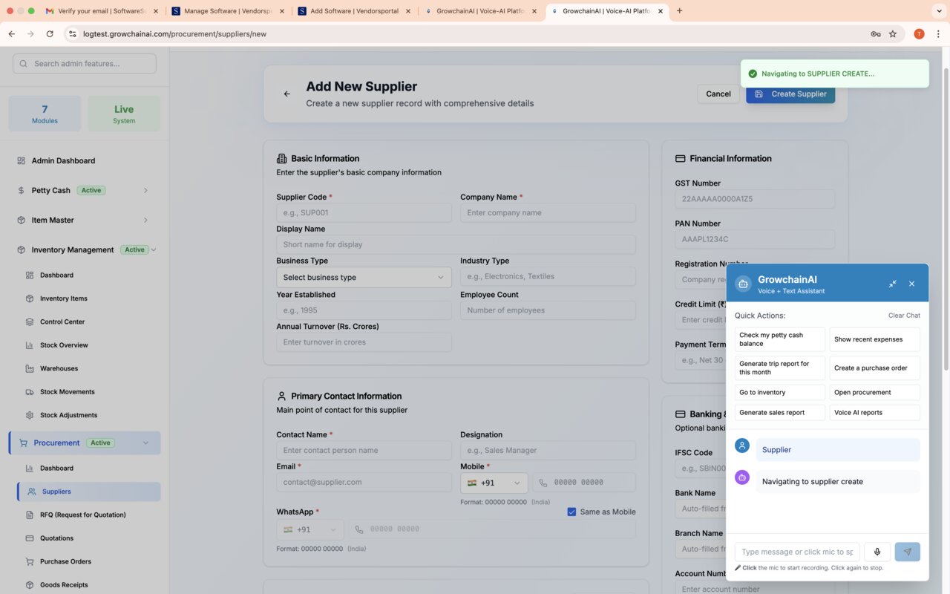Click the browser back arrow
Viewport: 950px width, 594px height.
point(12,33)
